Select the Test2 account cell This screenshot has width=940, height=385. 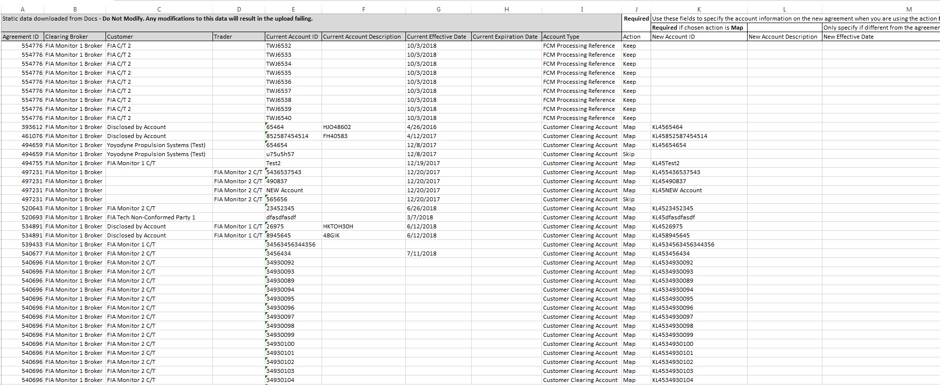293,163
